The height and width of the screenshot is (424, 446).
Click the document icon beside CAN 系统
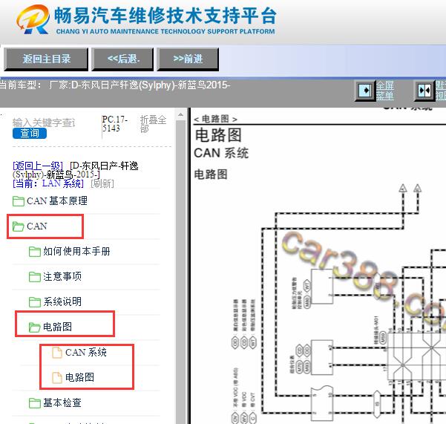coord(57,352)
